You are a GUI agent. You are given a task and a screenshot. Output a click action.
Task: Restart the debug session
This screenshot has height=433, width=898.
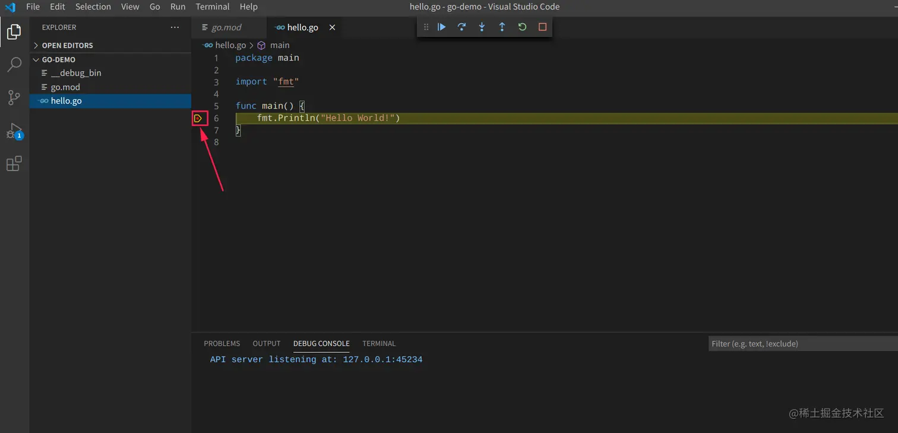click(x=522, y=27)
